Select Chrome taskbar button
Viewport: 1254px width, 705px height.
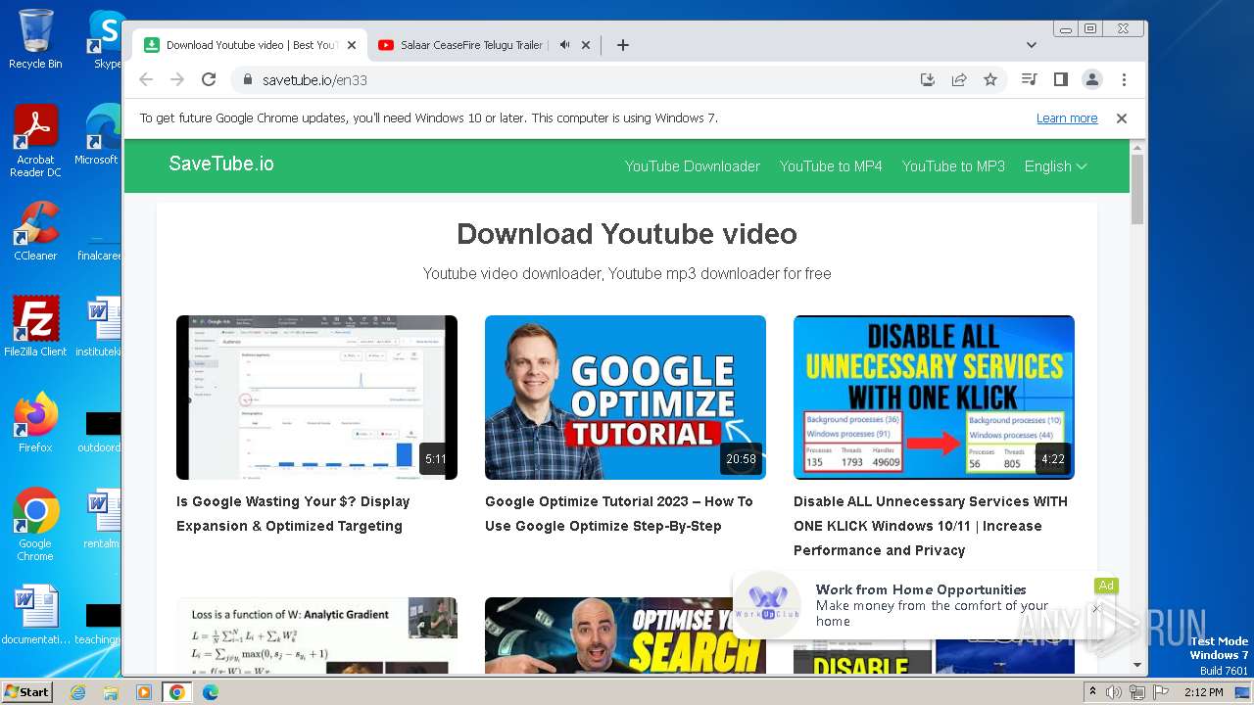[x=177, y=692]
